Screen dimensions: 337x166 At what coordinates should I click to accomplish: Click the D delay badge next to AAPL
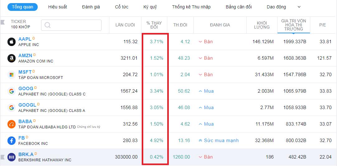click(x=34, y=38)
